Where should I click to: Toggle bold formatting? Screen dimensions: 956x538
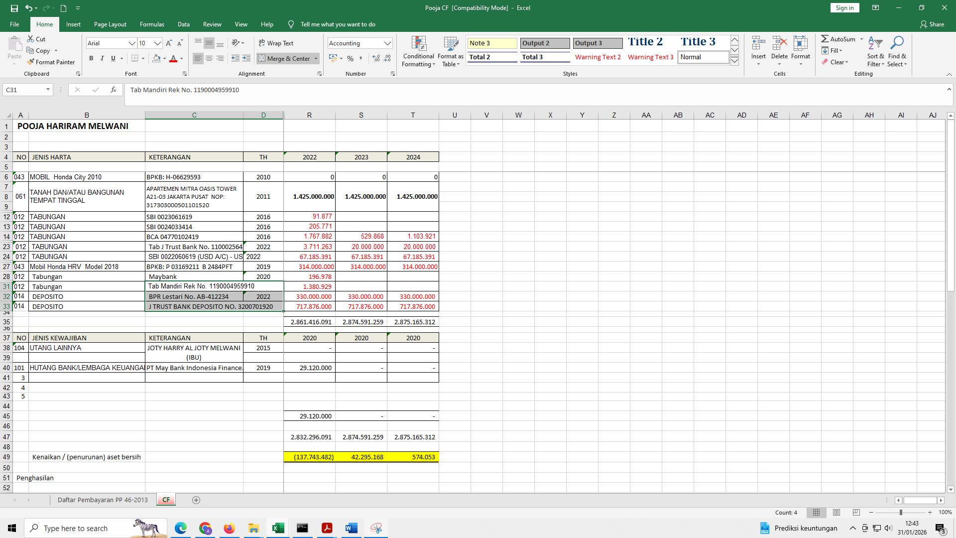[91, 58]
